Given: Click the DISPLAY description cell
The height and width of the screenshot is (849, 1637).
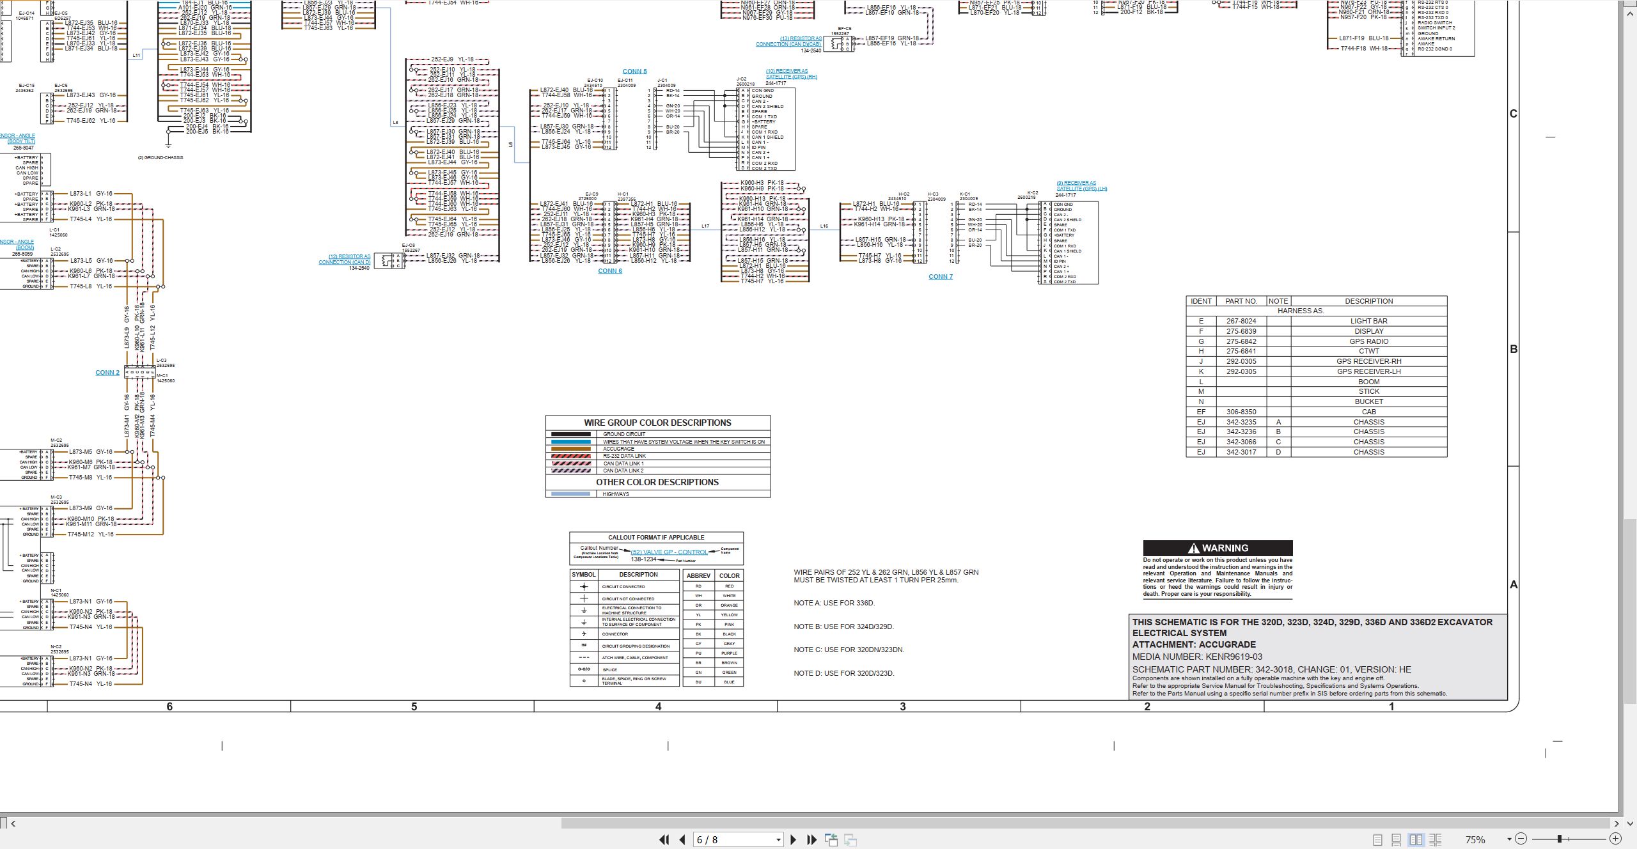Looking at the screenshot, I should point(1368,331).
